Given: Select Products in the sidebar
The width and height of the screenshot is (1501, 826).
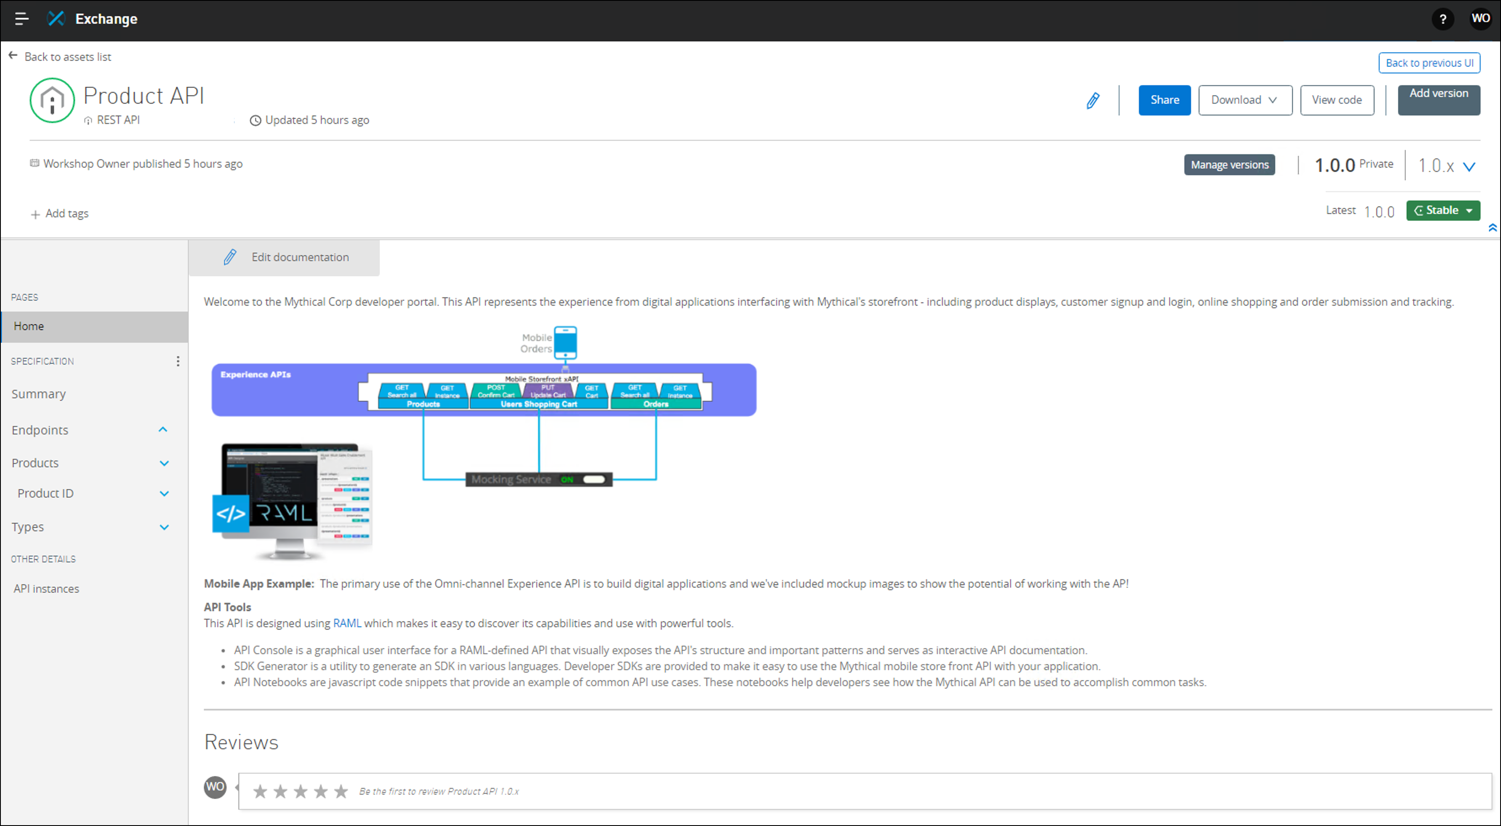Looking at the screenshot, I should (x=35, y=464).
